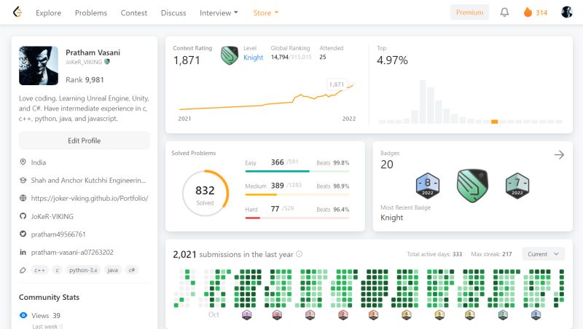The width and height of the screenshot is (583, 329).
Task: Click the Edit Profile button
Action: click(x=85, y=140)
